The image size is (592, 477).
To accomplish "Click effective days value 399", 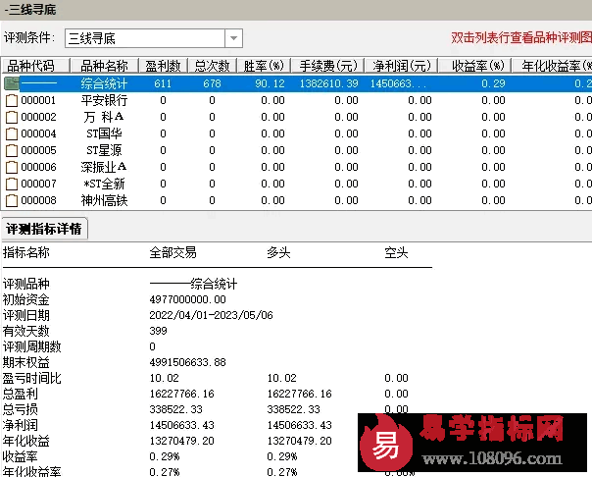I will (158, 331).
